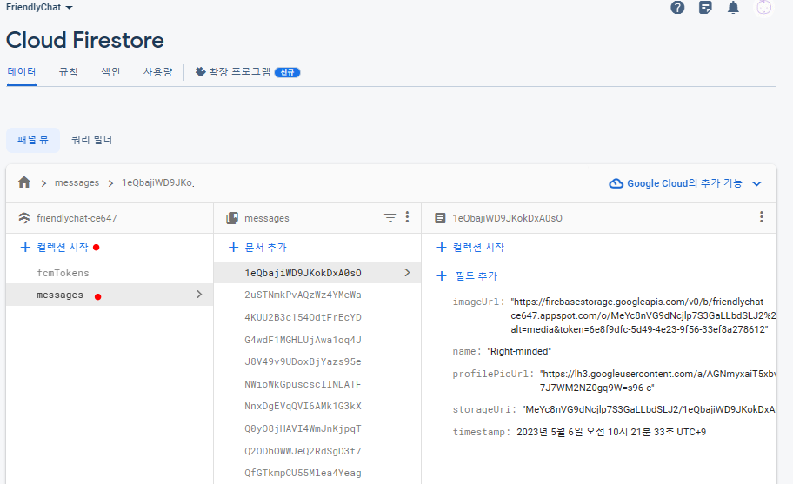Image resolution: width=793 pixels, height=484 pixels.
Task: Switch to the 사용량 tab
Action: [x=157, y=72]
